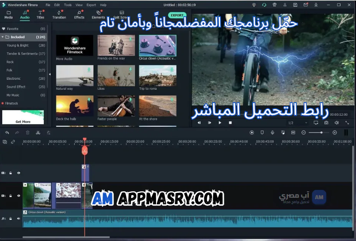Collapse the library panel with arrow
Screen dimensions: 356x241
[50, 74]
